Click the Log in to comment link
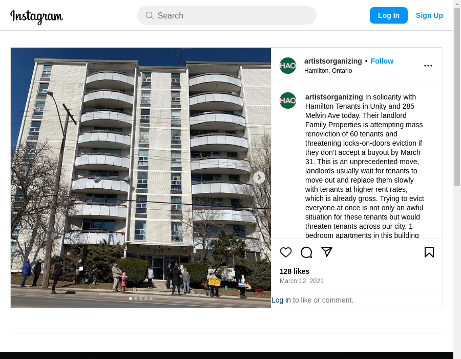 (281, 300)
